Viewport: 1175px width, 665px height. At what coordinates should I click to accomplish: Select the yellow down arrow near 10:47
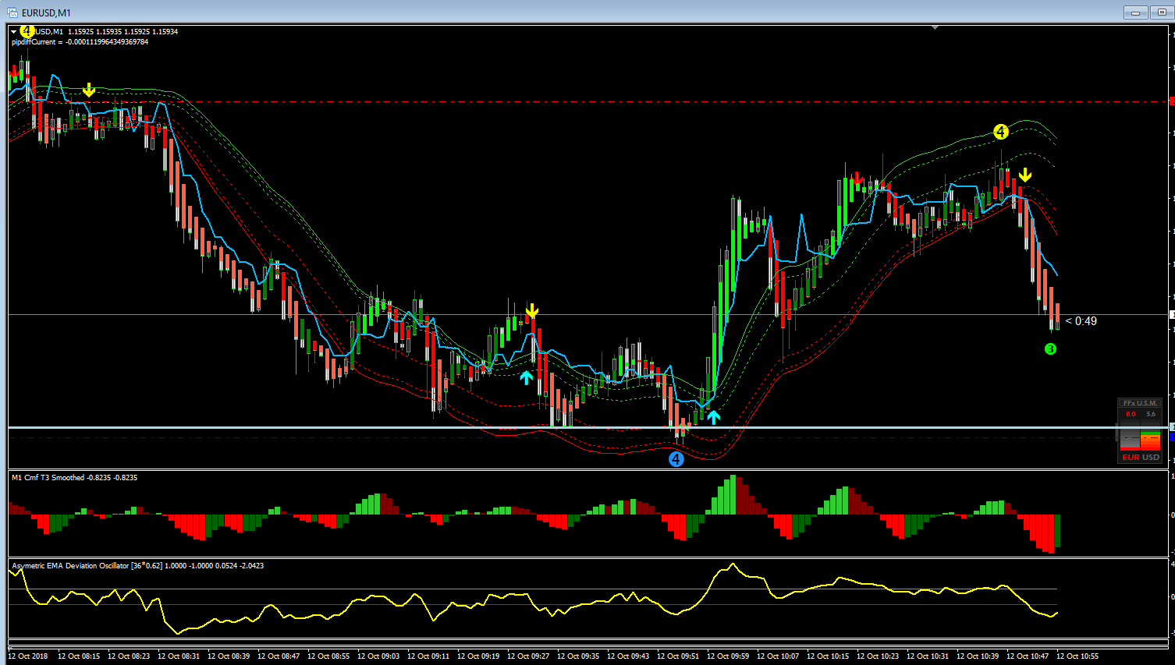pyautogui.click(x=1025, y=175)
